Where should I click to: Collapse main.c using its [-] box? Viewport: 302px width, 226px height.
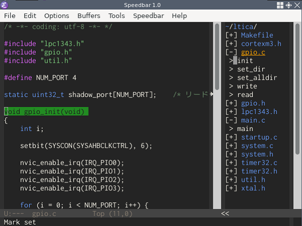[232, 120]
